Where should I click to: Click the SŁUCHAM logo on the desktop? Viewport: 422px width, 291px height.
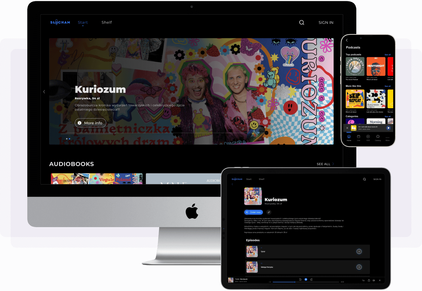(x=60, y=23)
